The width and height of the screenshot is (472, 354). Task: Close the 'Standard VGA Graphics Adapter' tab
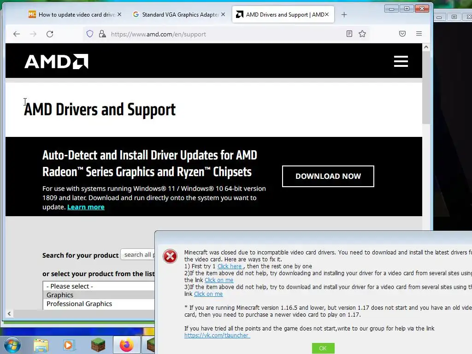[x=223, y=14]
